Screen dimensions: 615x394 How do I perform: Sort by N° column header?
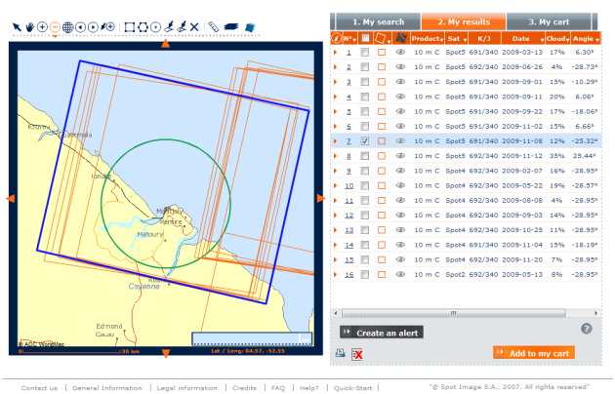click(349, 38)
